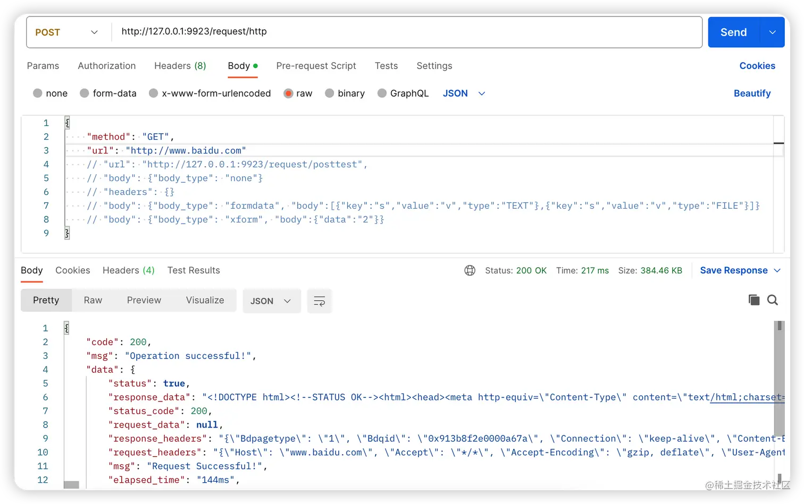Select the Pretty response view
The image size is (804, 504).
[x=46, y=300]
